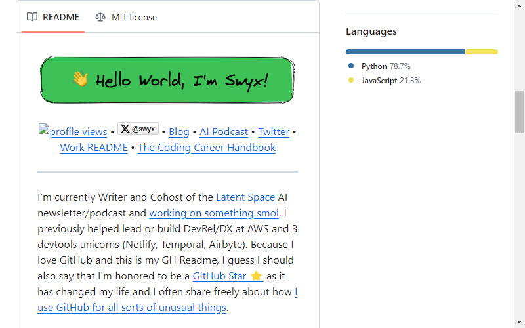The image size is (525, 328).
Task: Click the blue Python segment of language bar
Action: [x=405, y=52]
